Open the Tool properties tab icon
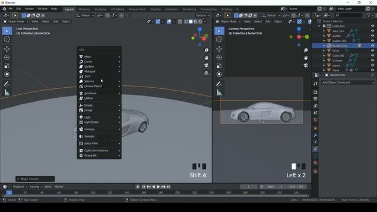377x212 pixels. tap(316, 84)
